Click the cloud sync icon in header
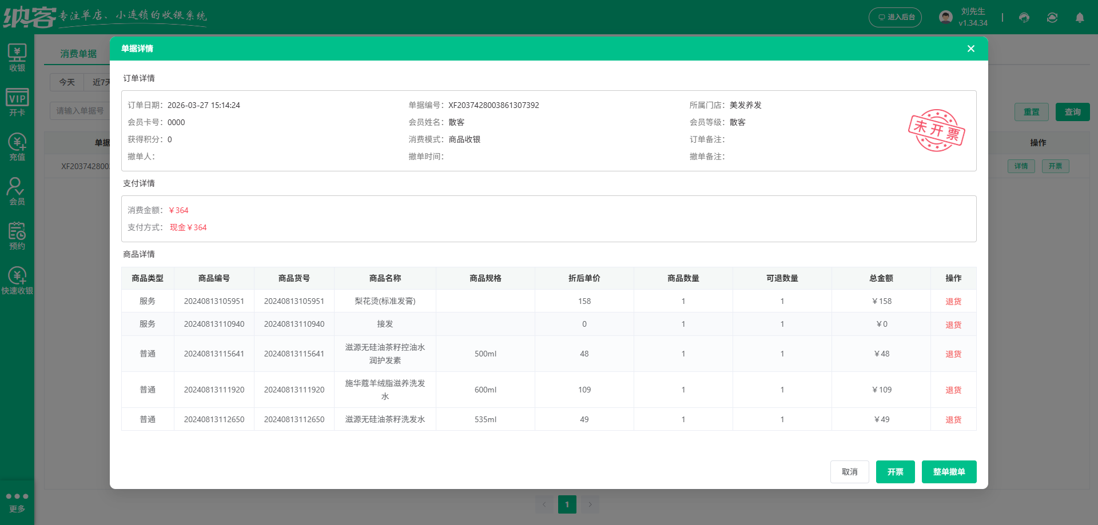This screenshot has height=525, width=1098. pos(1052,18)
